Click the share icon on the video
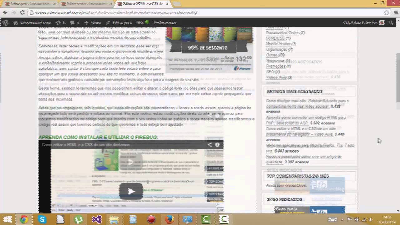 (x=210, y=144)
